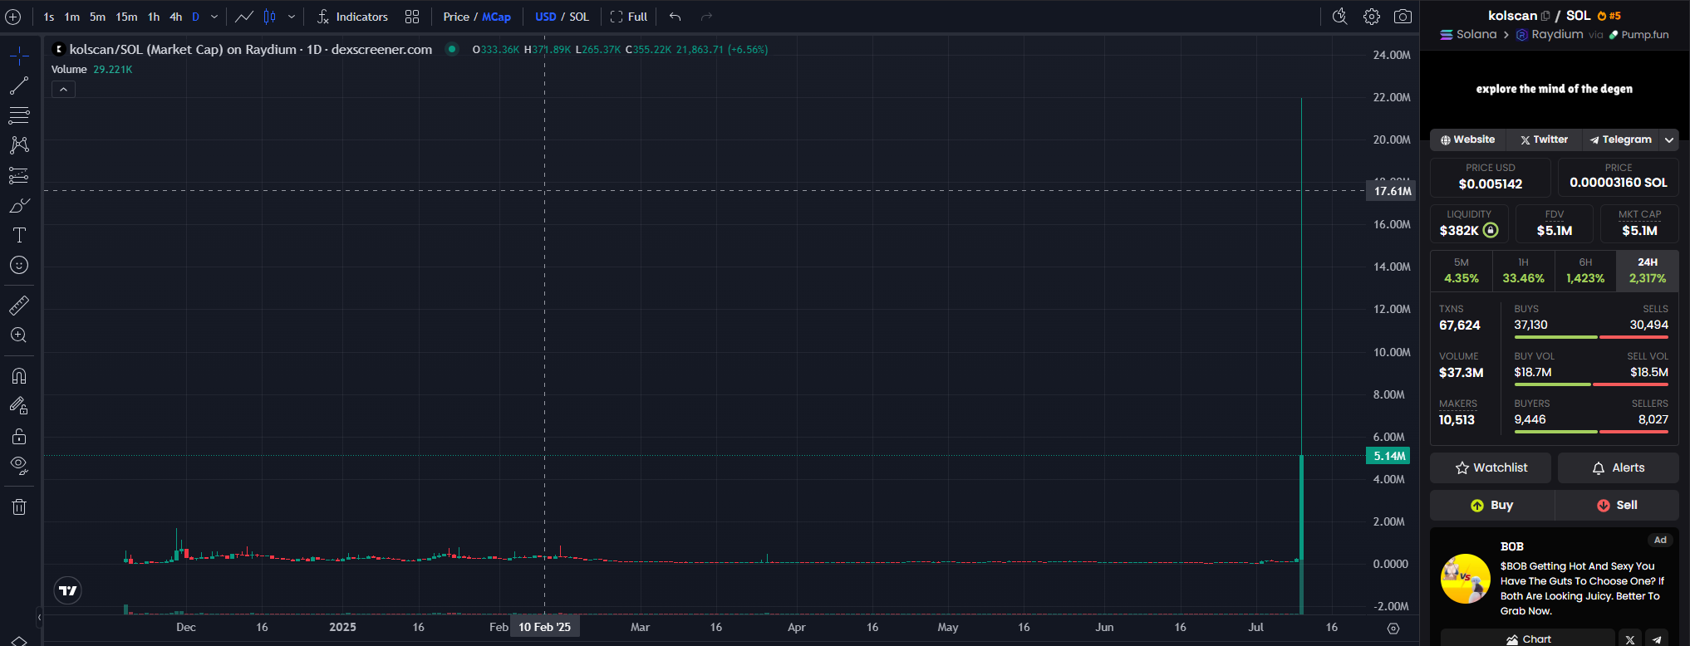The height and width of the screenshot is (646, 1690).
Task: Click the undo arrow
Action: click(676, 17)
